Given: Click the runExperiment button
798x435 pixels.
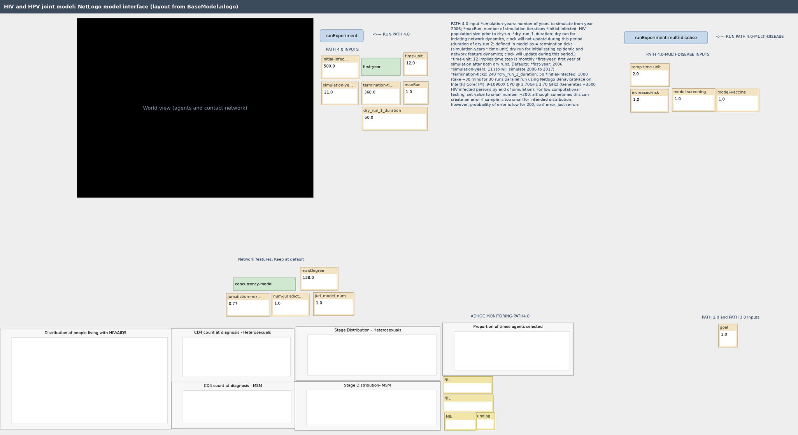Looking at the screenshot, I should (x=342, y=36).
